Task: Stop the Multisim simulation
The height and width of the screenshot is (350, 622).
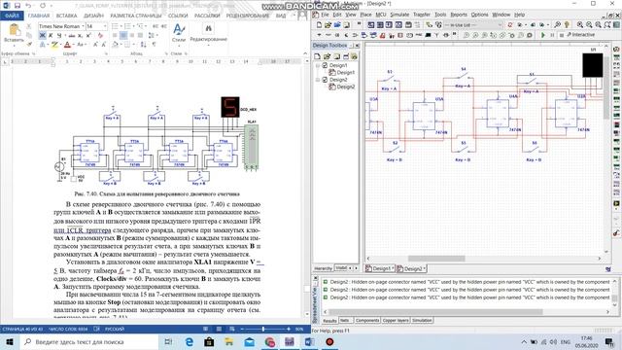Action: coord(561,35)
